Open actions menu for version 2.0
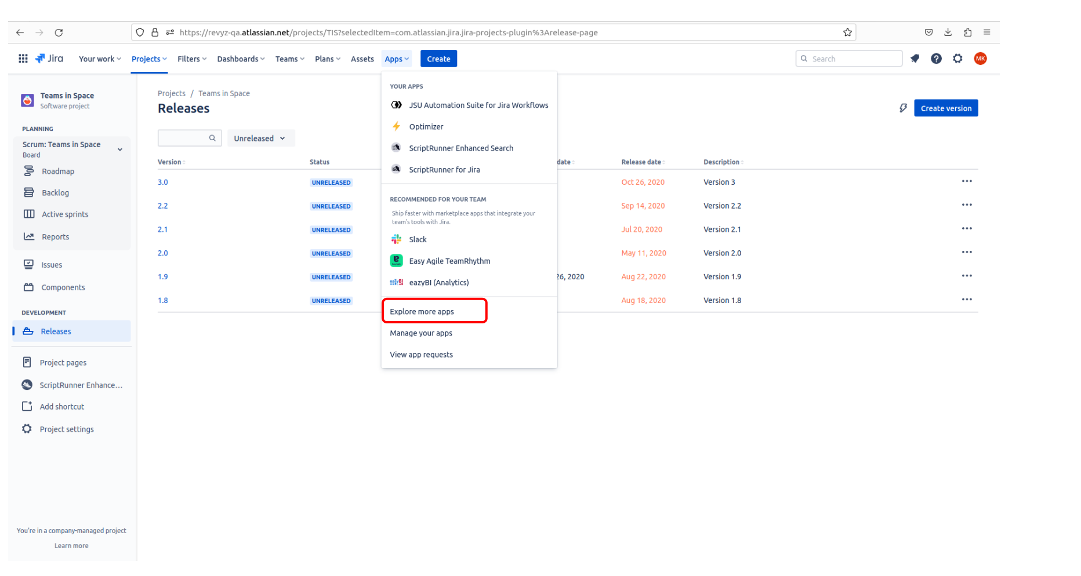This screenshot has width=1081, height=576. point(967,253)
